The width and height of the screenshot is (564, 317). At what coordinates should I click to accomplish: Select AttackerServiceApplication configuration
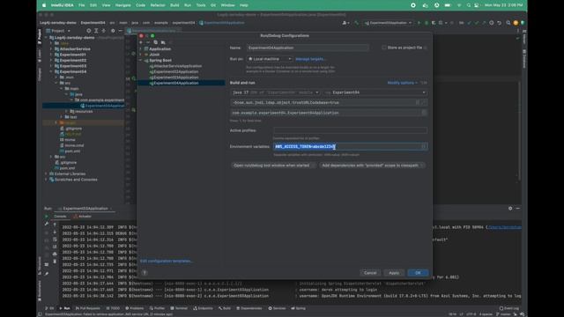click(x=175, y=66)
